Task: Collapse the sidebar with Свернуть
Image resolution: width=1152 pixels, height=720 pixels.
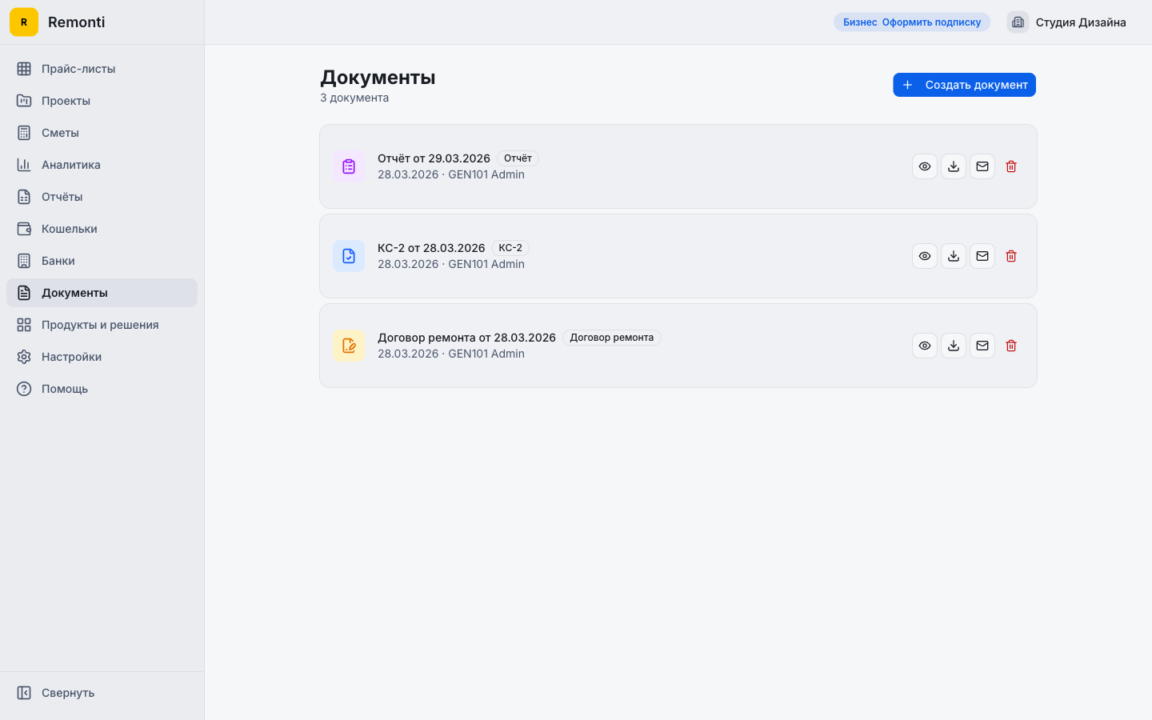Action: click(x=54, y=692)
